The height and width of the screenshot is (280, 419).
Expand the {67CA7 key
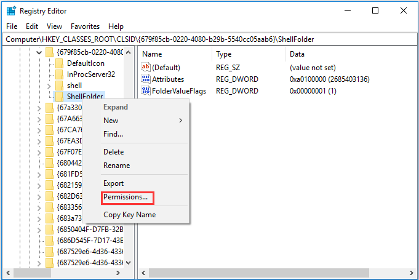point(39,130)
